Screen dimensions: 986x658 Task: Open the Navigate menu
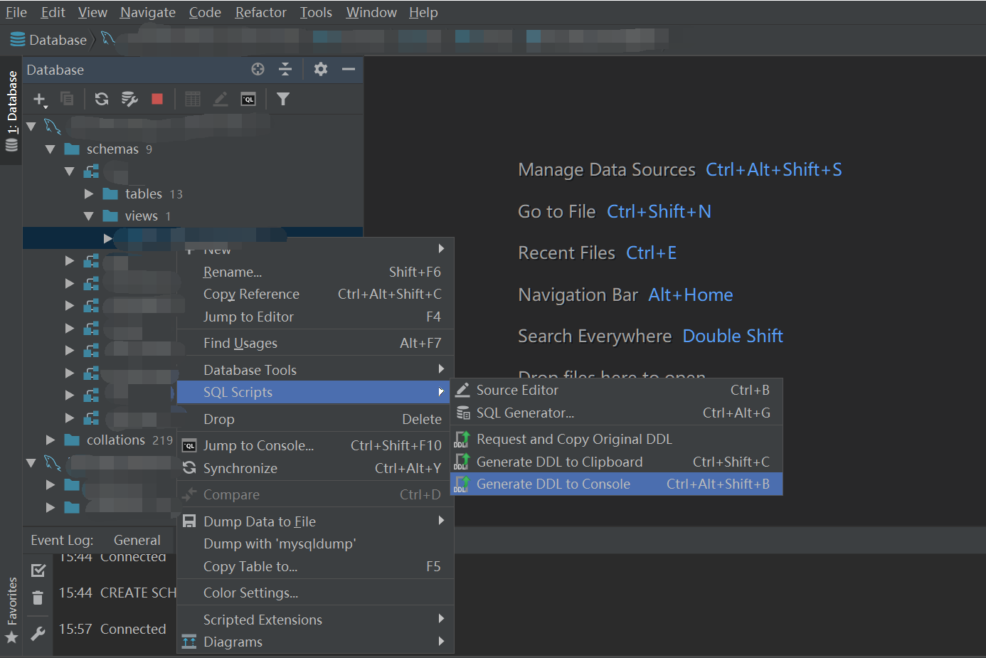[x=148, y=12]
